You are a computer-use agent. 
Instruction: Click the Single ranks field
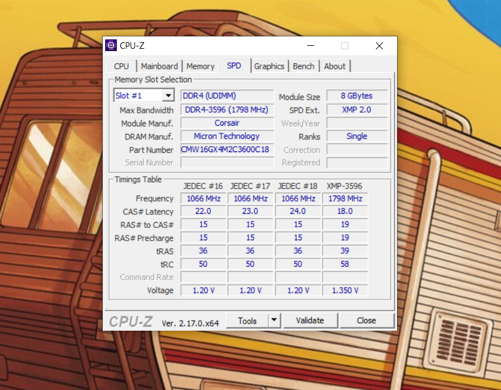[357, 136]
